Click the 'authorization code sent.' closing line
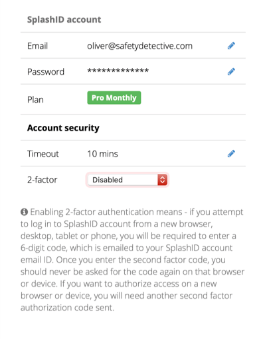 (x=67, y=308)
